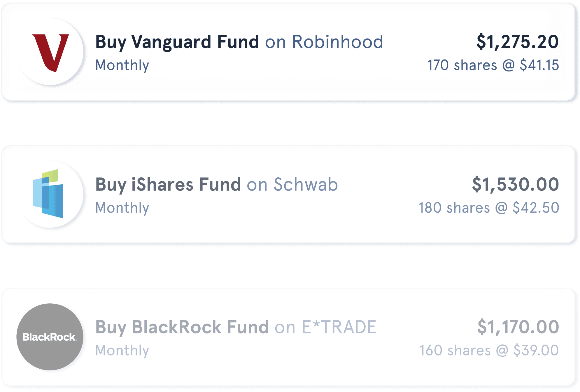The height and width of the screenshot is (392, 580).
Task: Click the black BlackRock logo circle
Action: click(x=50, y=337)
